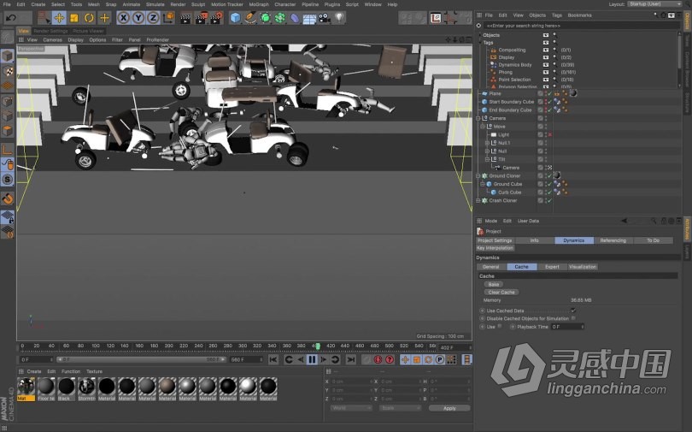Click Go to Start playback button
The height and width of the screenshot is (432, 692).
(x=273, y=359)
